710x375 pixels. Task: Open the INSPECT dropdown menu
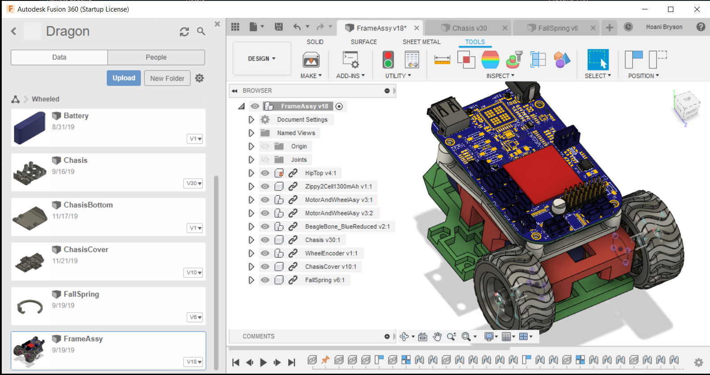tap(500, 76)
